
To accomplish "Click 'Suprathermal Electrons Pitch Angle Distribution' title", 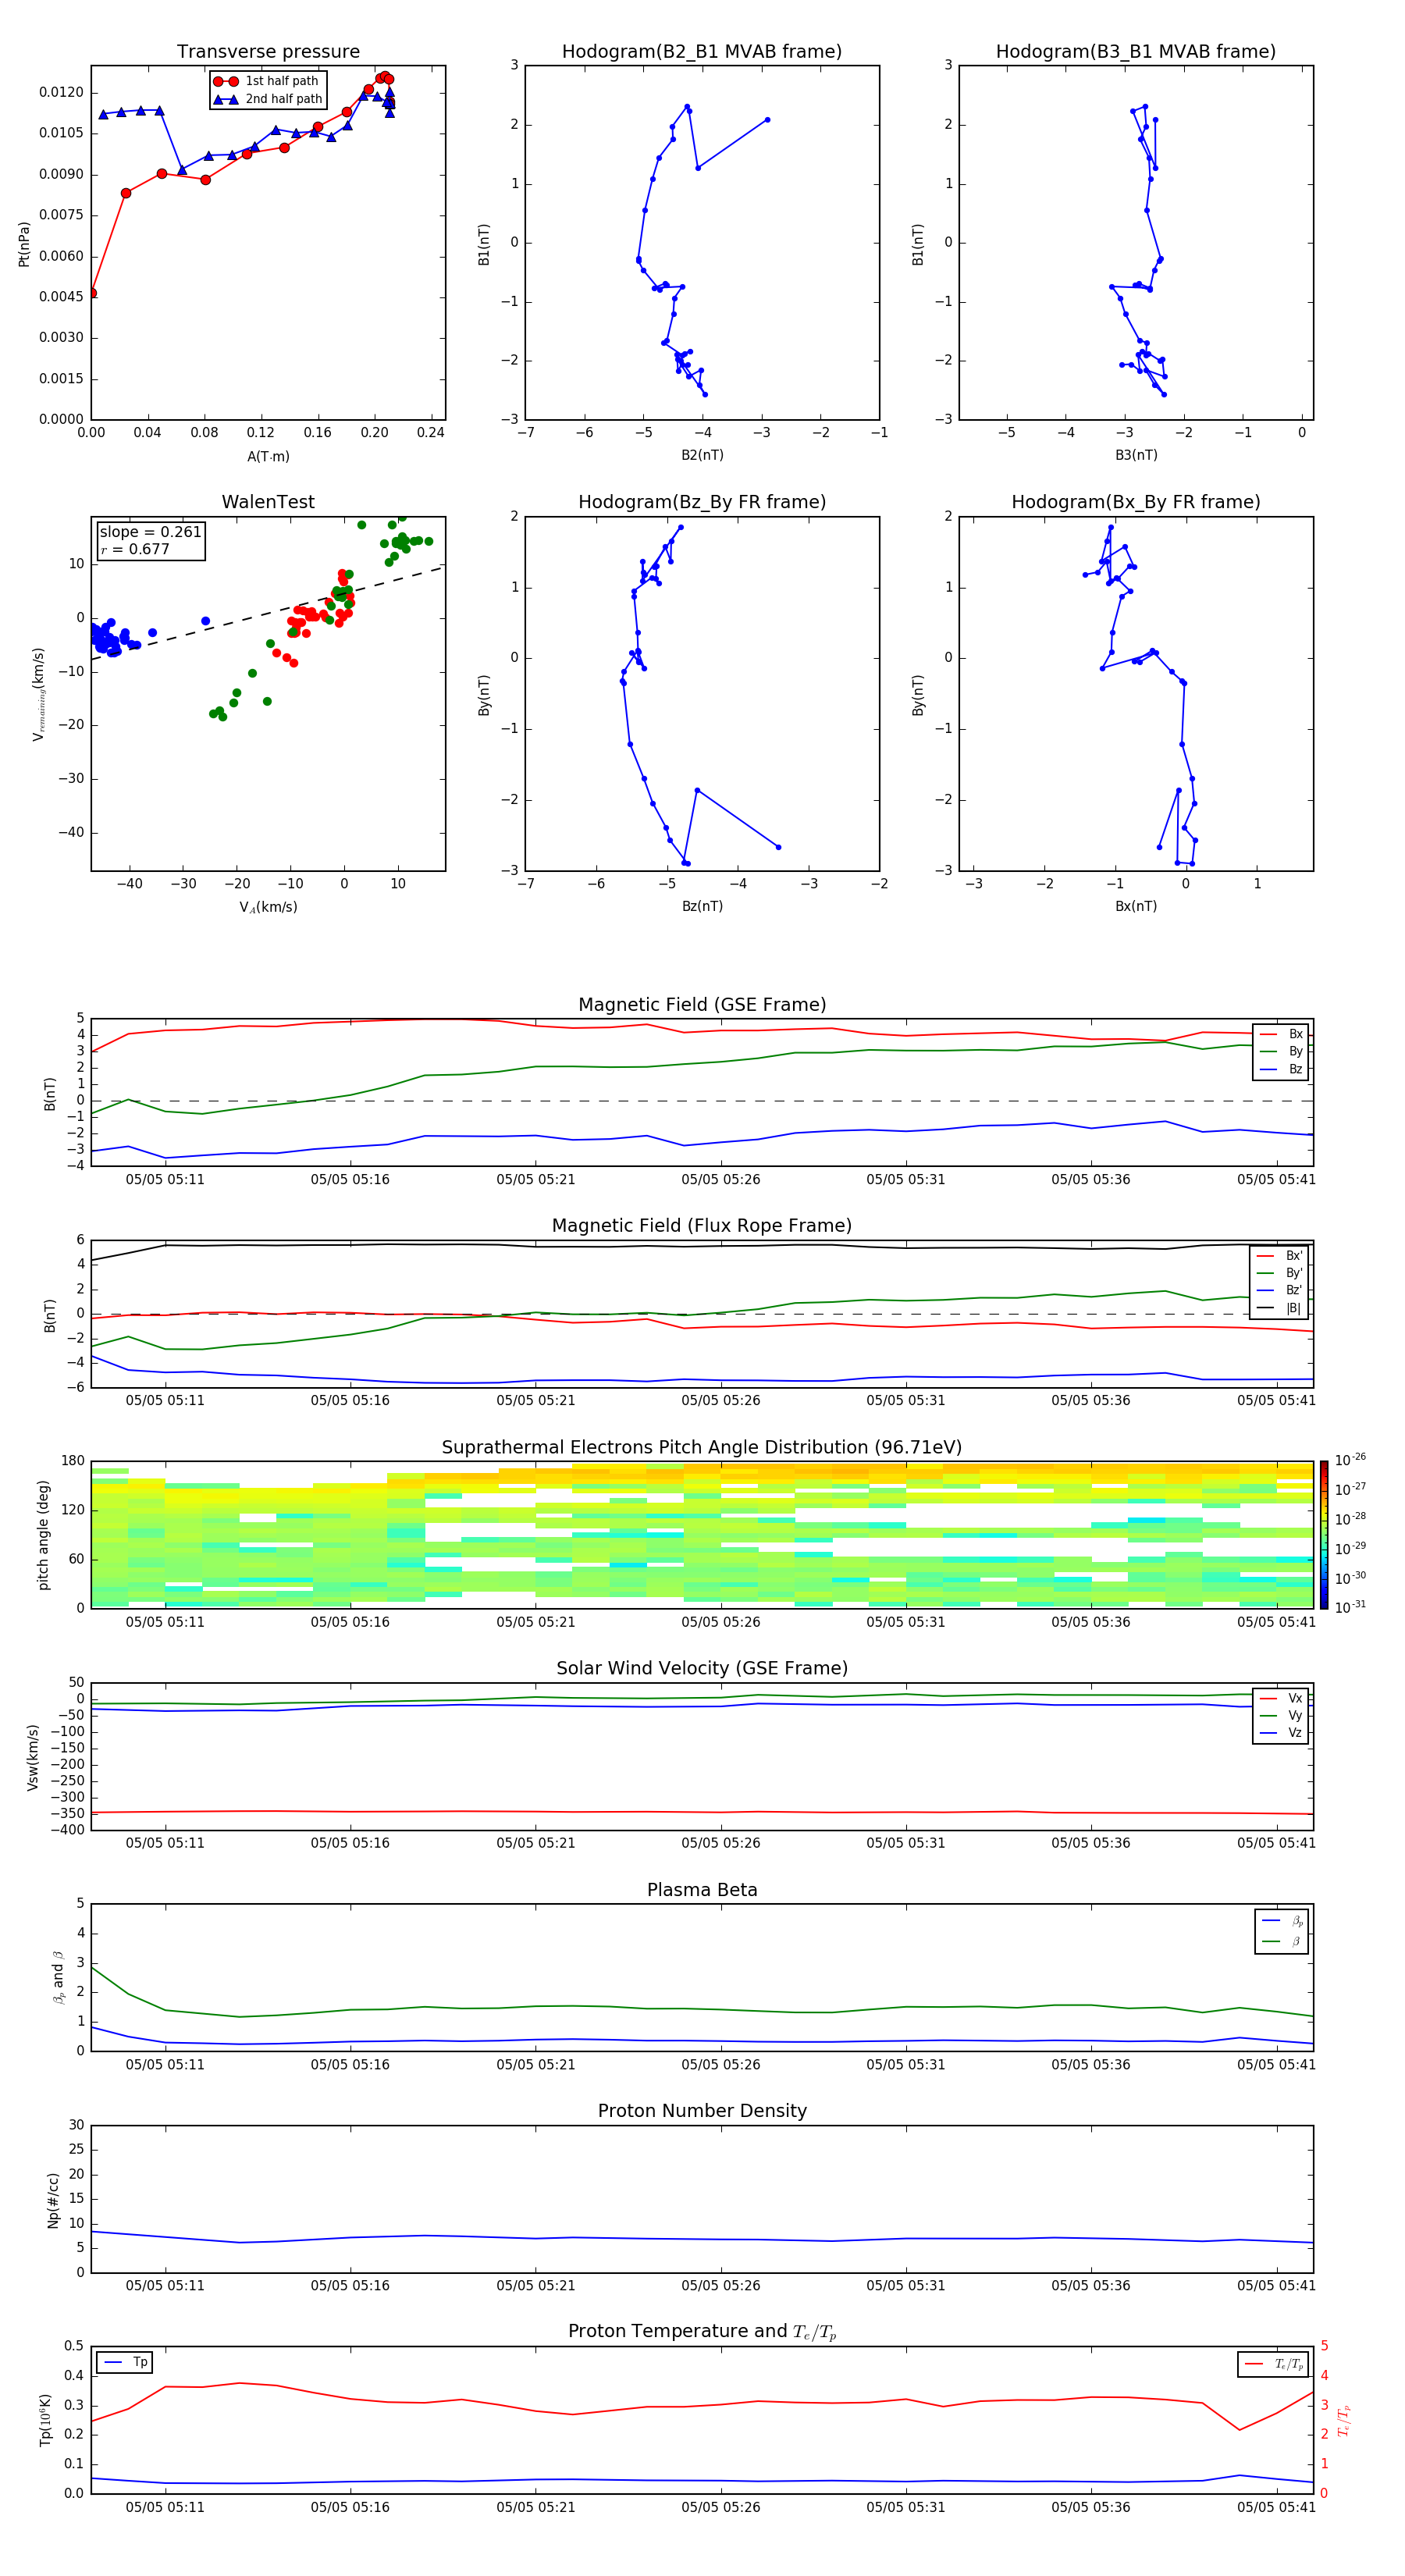I will click(702, 1448).
